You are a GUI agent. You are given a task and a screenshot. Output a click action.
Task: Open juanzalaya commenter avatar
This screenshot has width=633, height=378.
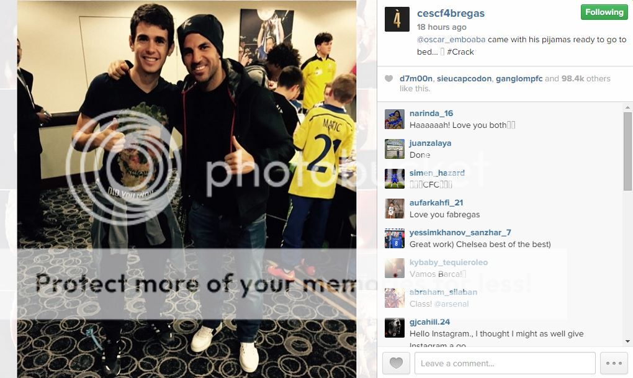[x=395, y=149]
